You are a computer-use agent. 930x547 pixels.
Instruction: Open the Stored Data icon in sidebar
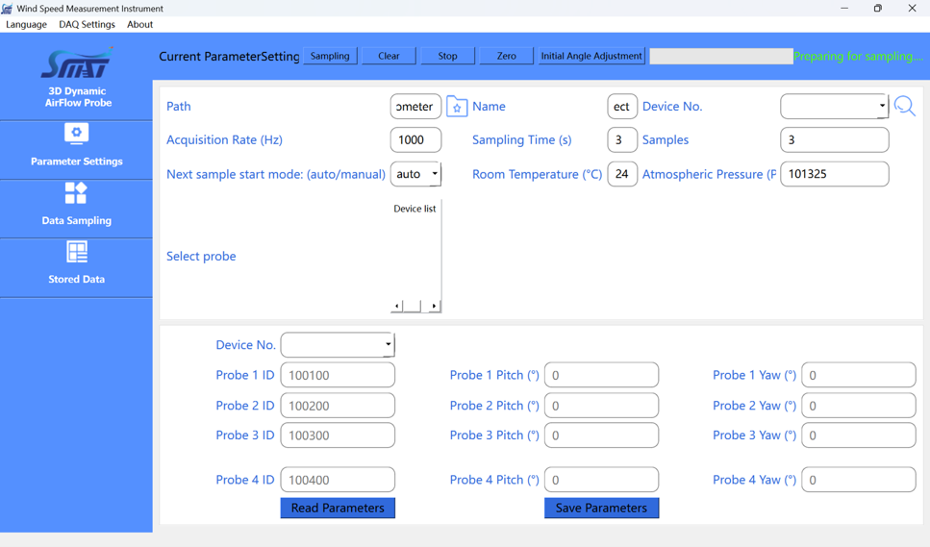click(x=77, y=252)
